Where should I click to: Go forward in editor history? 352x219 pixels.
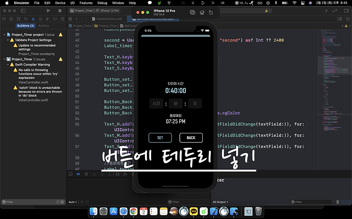click(82, 19)
